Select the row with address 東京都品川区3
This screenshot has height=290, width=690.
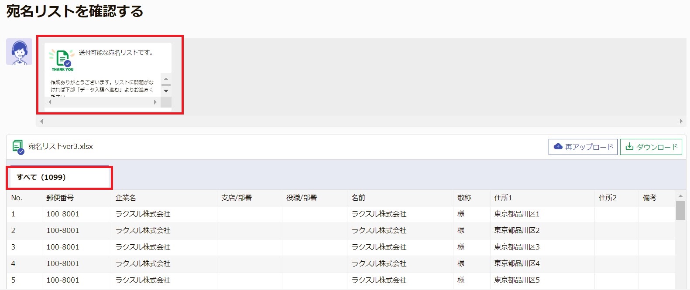pos(341,247)
